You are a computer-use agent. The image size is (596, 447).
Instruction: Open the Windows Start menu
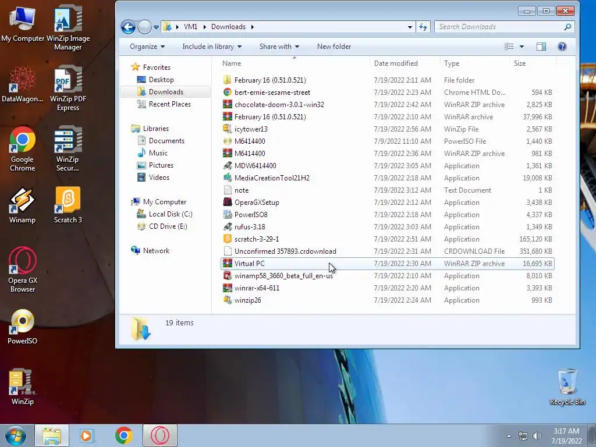point(16,435)
